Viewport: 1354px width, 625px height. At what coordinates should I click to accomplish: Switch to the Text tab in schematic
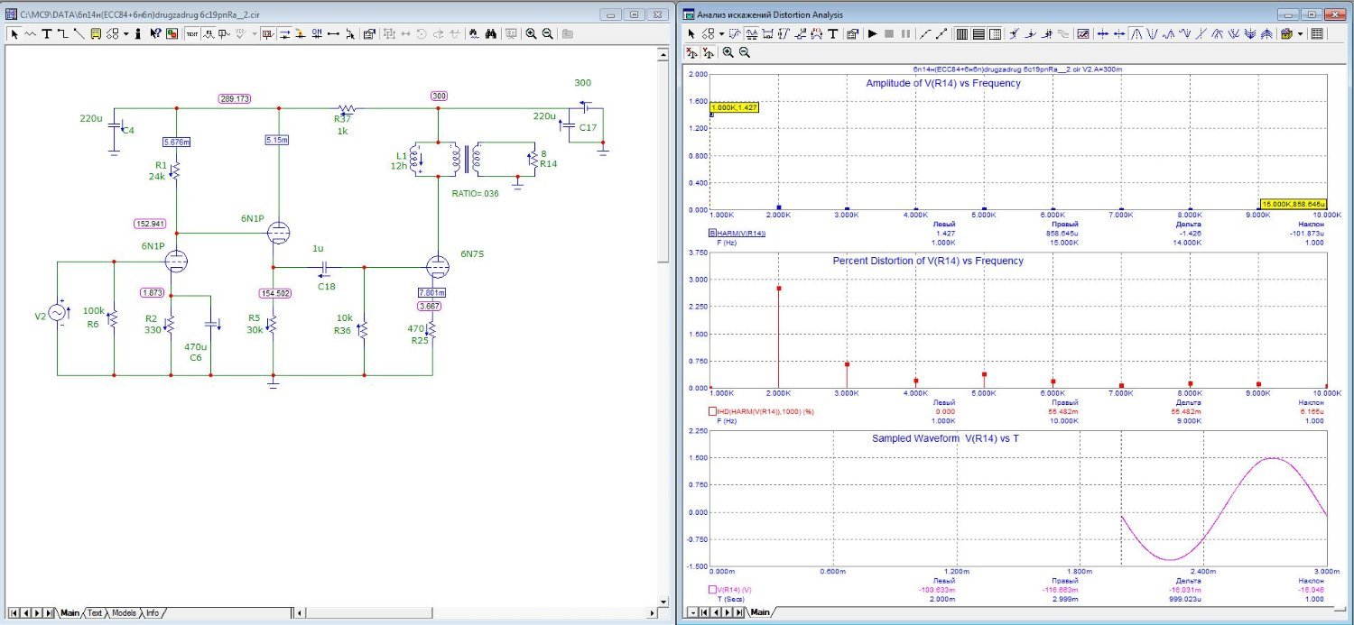pos(95,613)
